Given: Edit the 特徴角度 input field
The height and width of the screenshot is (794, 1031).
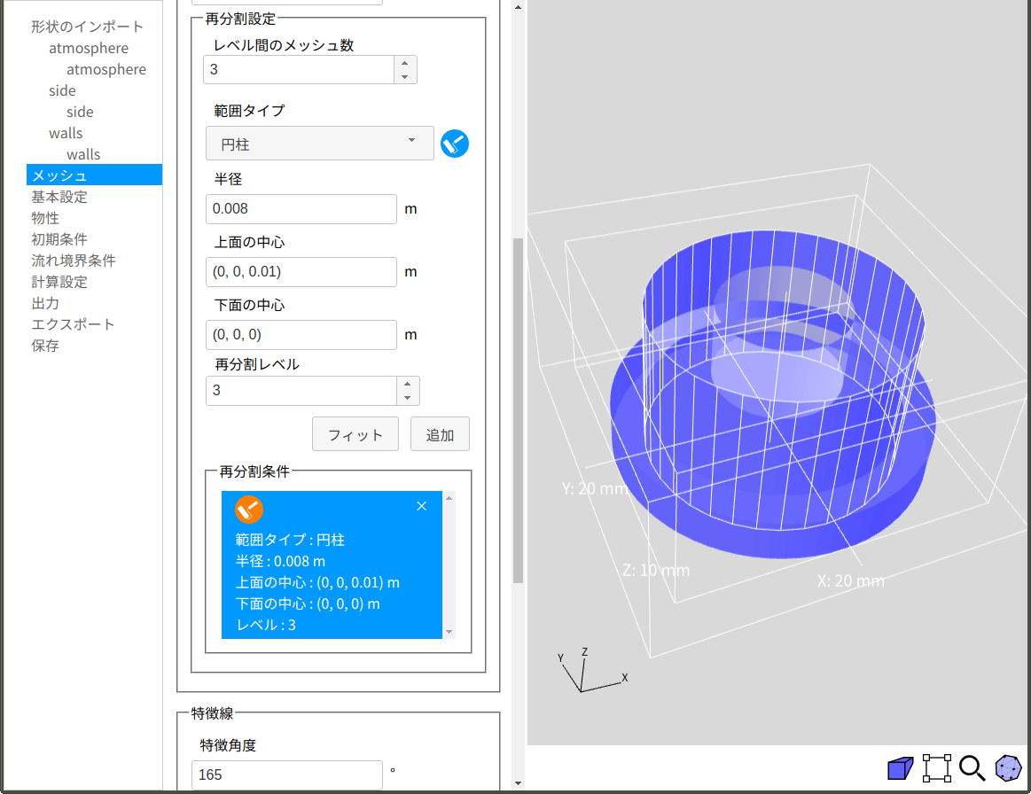Looking at the screenshot, I should [x=286, y=775].
